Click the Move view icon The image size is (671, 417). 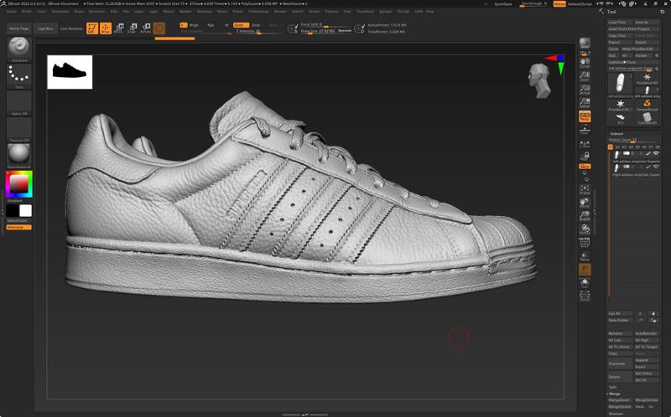585,203
